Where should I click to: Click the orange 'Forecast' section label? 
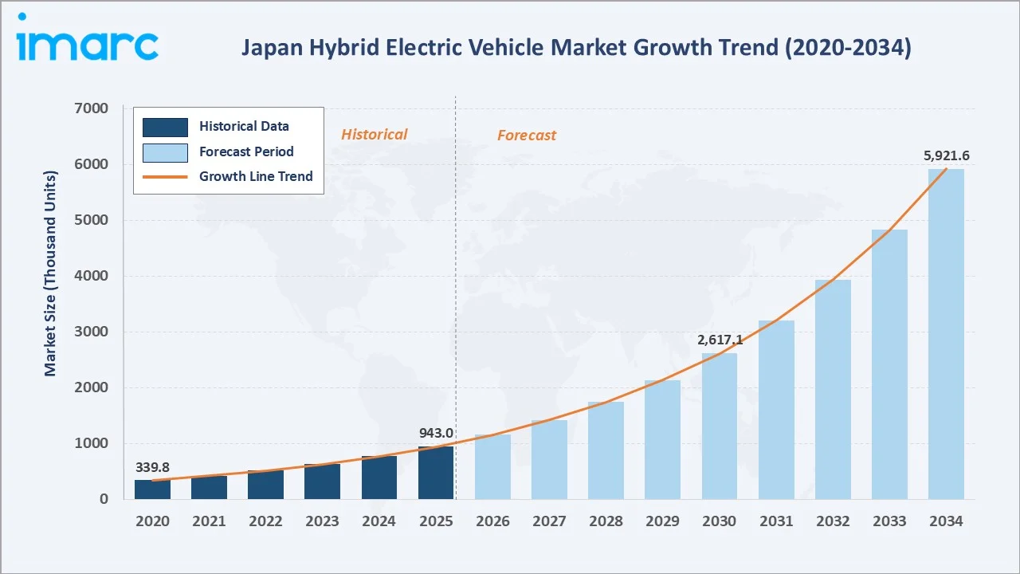527,136
